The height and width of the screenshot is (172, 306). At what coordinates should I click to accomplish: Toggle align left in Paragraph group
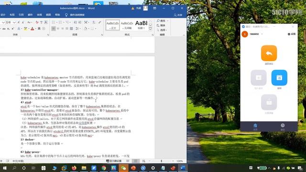(54, 29)
